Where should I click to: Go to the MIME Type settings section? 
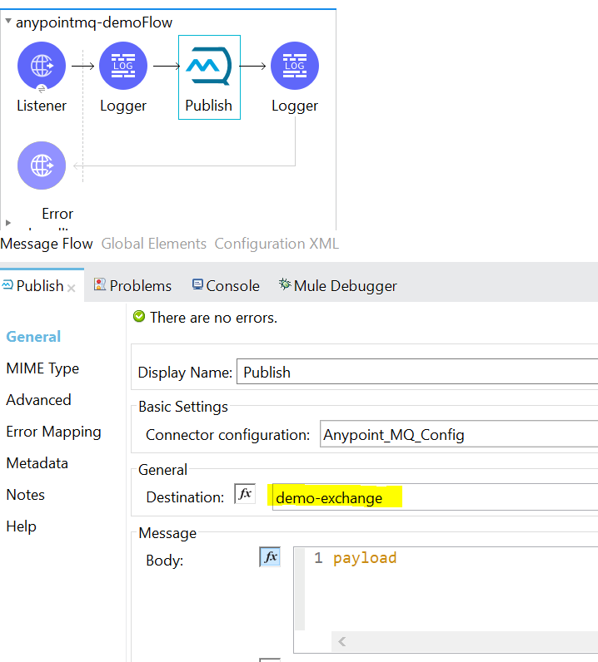tap(42, 368)
